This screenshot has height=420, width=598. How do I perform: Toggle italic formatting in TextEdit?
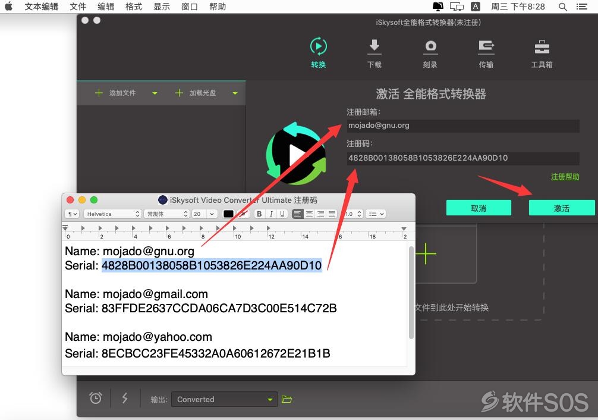[x=271, y=214]
